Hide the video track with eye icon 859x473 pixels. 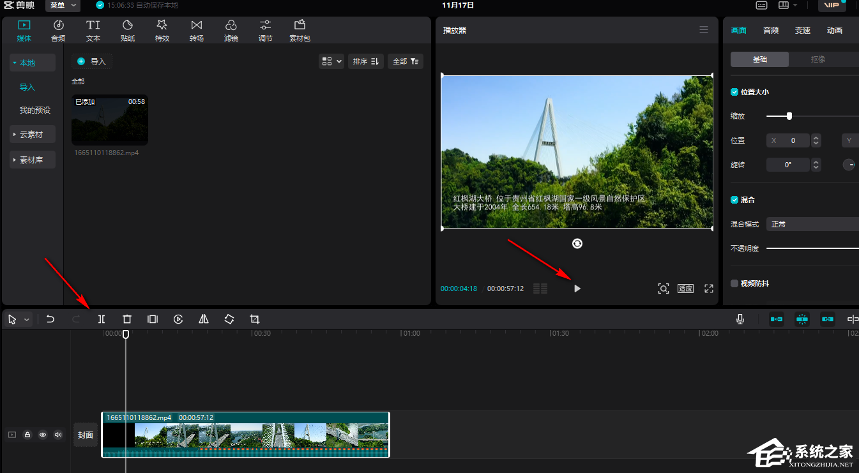(43, 435)
